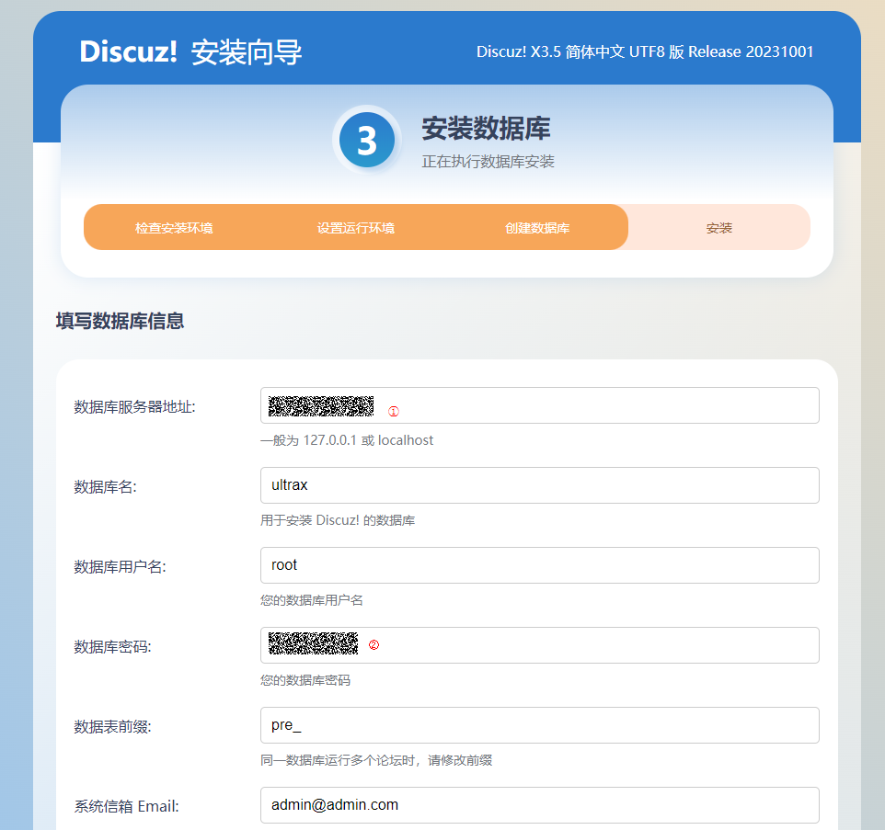Click the hint 您的数据库密码
This screenshot has width=885, height=830.
(x=305, y=680)
